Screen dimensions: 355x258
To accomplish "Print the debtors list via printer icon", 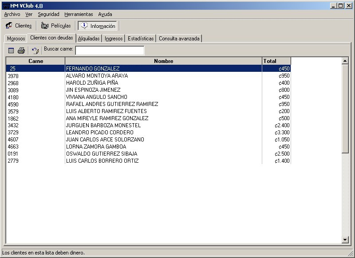I will point(21,51).
